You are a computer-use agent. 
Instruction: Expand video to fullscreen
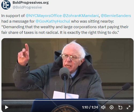[x=128, y=107]
